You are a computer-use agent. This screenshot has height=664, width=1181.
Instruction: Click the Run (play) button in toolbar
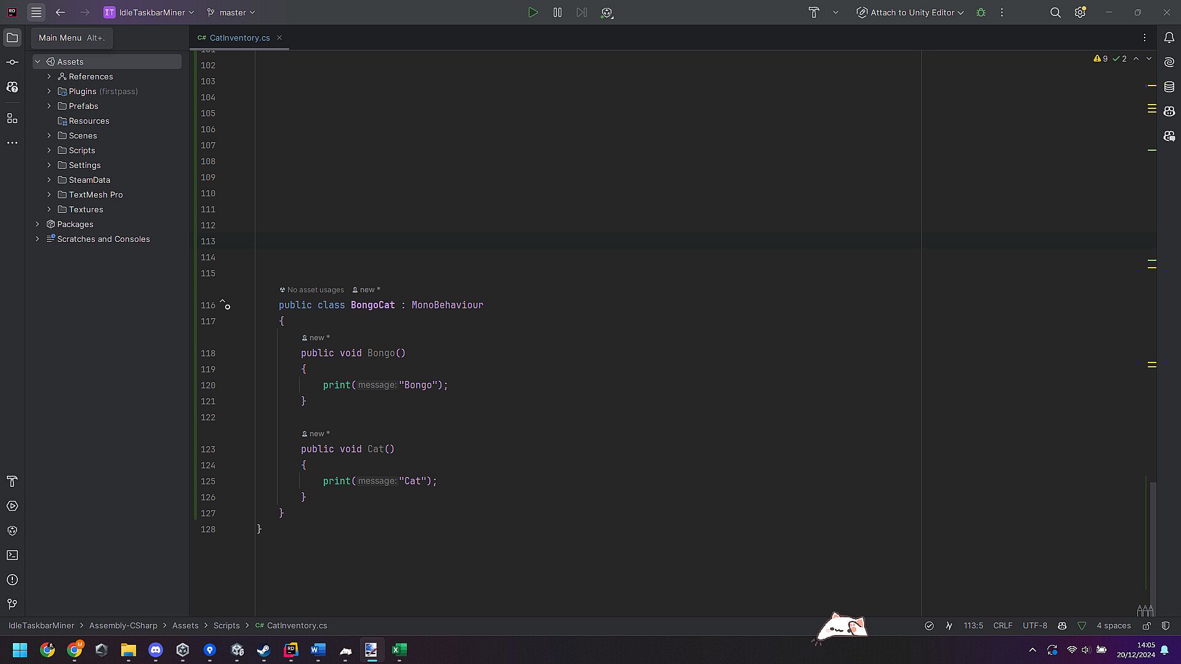(533, 12)
